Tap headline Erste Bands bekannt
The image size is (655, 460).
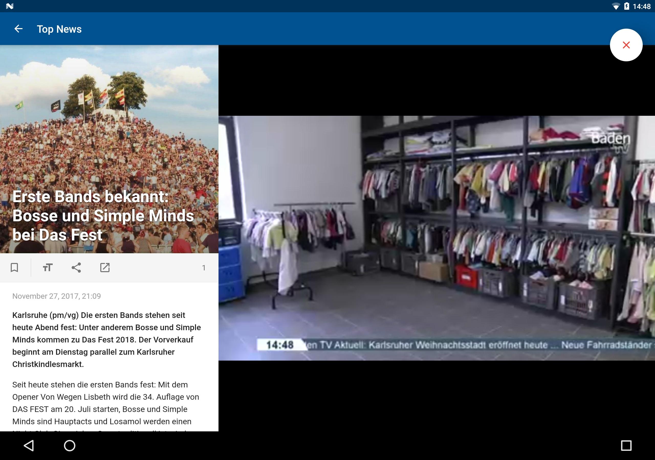[x=103, y=216]
